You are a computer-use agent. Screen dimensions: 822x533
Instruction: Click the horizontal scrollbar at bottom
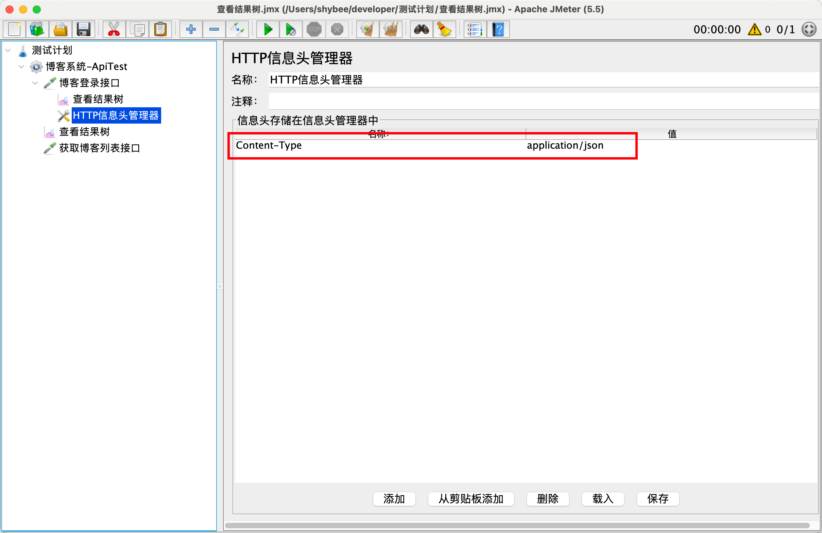[x=517, y=526]
